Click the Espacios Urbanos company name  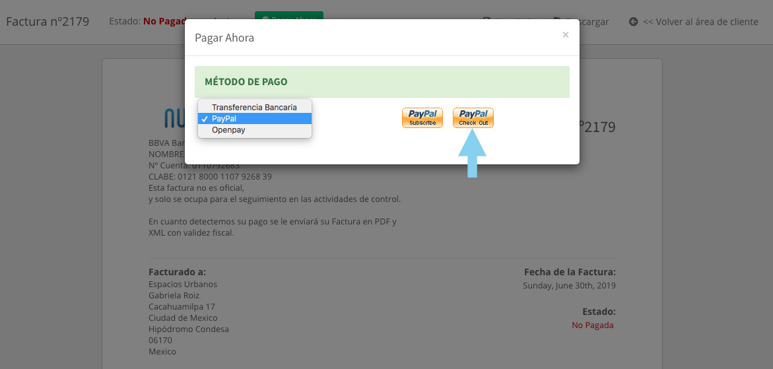(x=183, y=285)
